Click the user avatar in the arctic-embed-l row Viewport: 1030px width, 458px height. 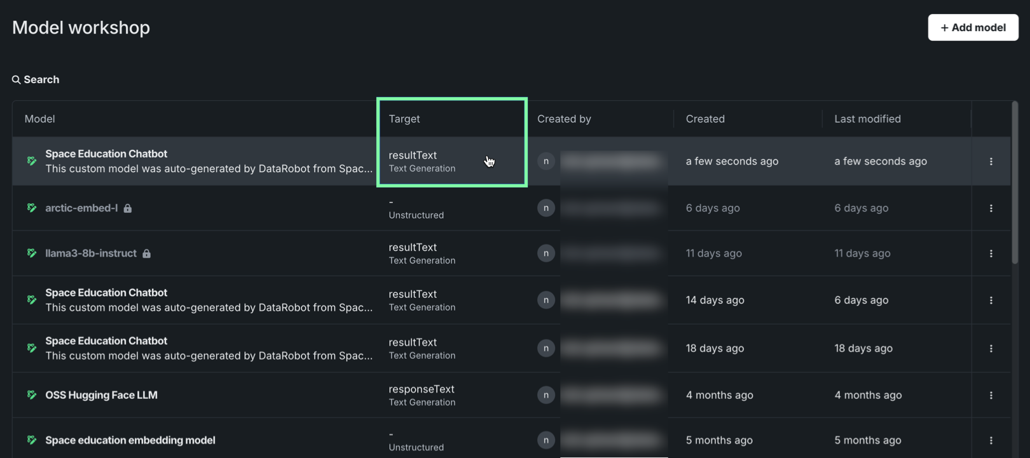coord(546,208)
